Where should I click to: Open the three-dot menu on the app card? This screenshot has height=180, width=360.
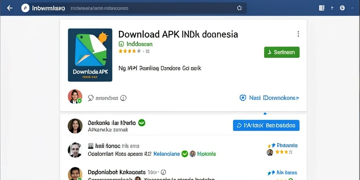(298, 34)
